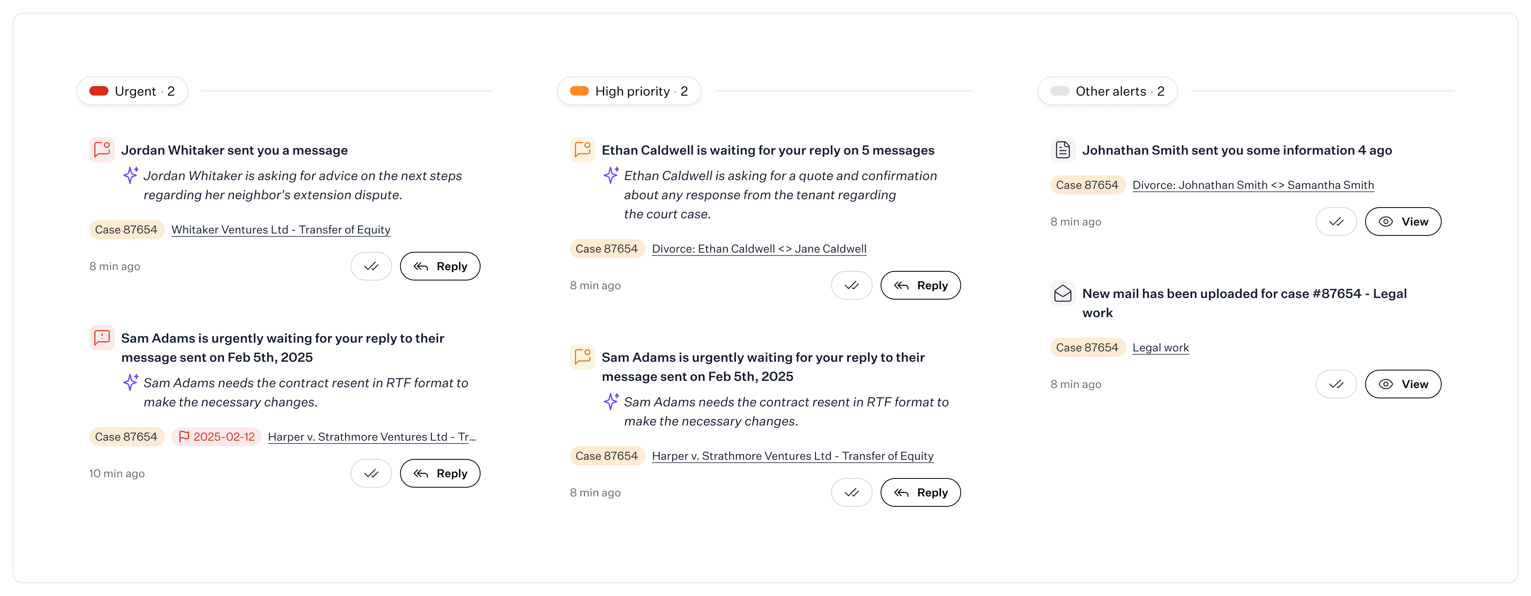Select the Case 87654 tag under Sam Adams' message
This screenshot has width=1531, height=596.
pos(126,436)
